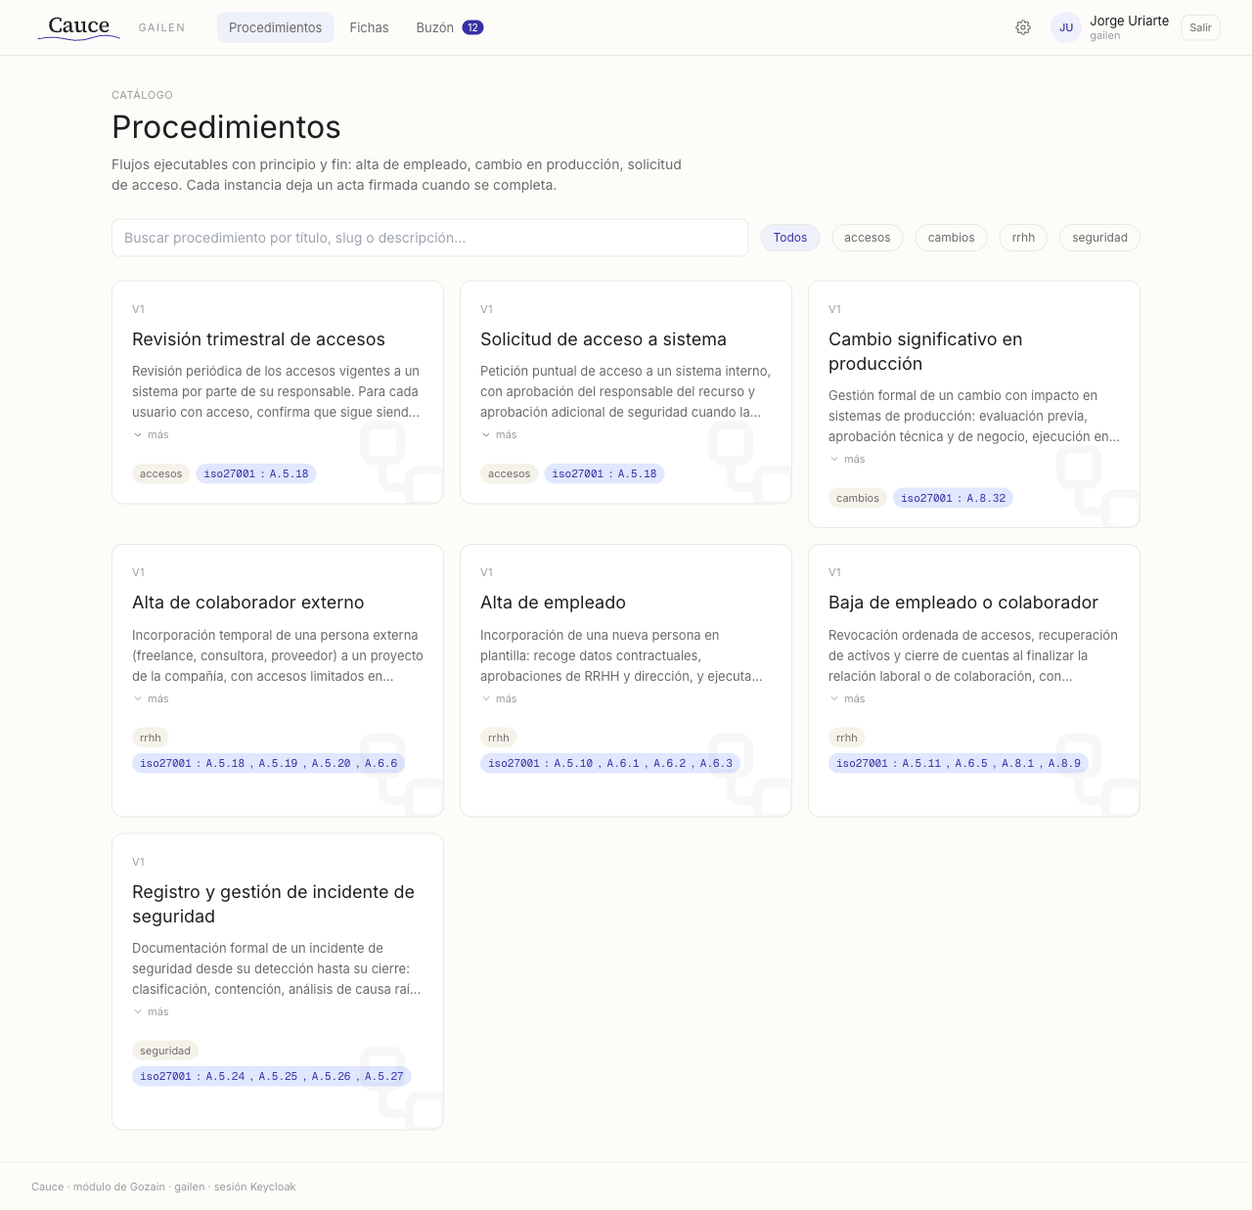The width and height of the screenshot is (1252, 1210).
Task: Filter by the accesos category chip
Action: [x=867, y=238]
